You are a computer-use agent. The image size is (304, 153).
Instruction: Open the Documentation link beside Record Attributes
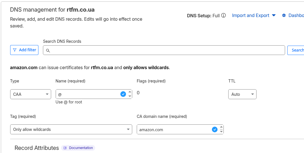(x=81, y=148)
